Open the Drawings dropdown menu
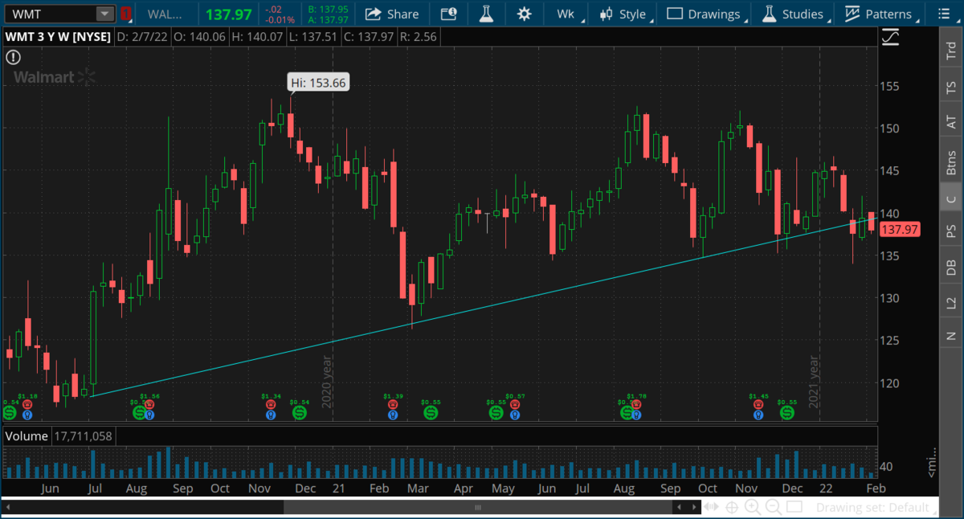The width and height of the screenshot is (964, 519). pos(705,14)
